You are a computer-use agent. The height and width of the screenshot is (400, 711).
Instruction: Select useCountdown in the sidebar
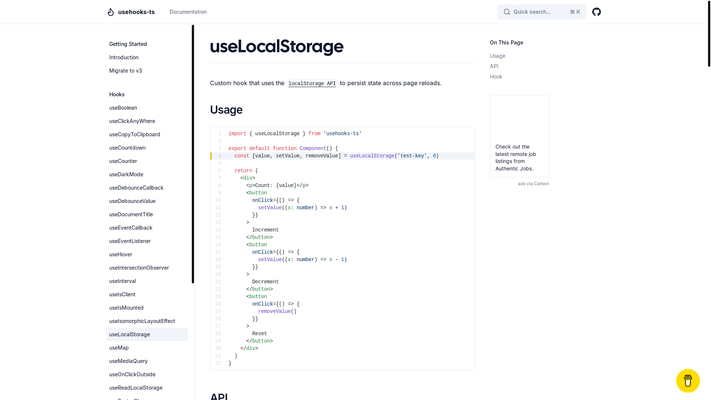point(147,148)
